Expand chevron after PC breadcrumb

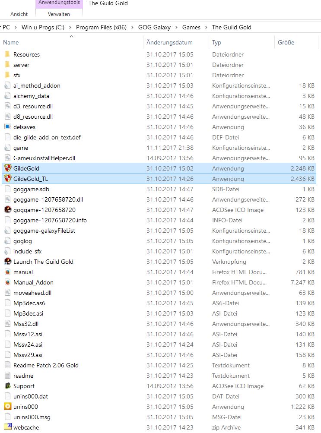coord(16,27)
